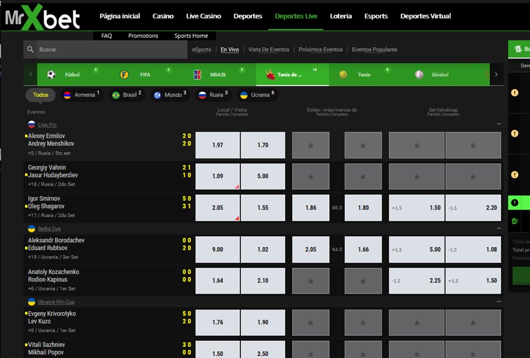
Task: Open Igor Smirnov vs Oleg Shagarov match
Action: [x=47, y=202]
